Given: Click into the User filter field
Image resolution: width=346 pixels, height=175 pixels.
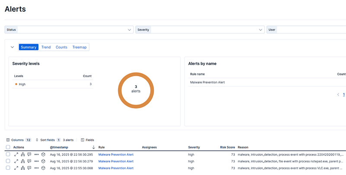Looking at the screenshot, I should coord(311,29).
